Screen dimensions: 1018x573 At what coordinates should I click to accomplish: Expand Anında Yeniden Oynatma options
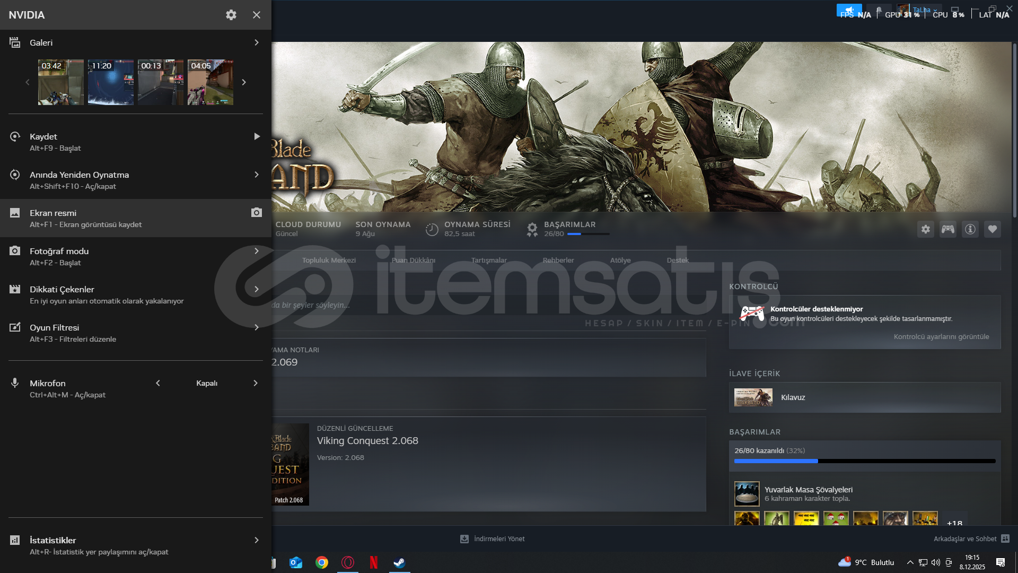click(257, 175)
